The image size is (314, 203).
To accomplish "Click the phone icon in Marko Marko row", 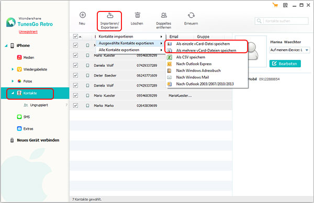I will [x=87, y=105].
